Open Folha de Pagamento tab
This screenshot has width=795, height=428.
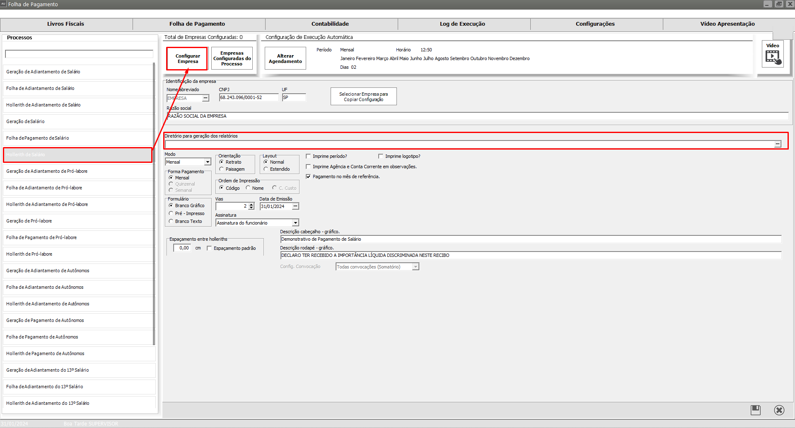tap(197, 24)
